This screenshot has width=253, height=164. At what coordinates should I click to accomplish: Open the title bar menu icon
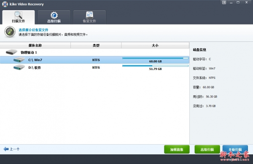pyautogui.click(x=224, y=3)
